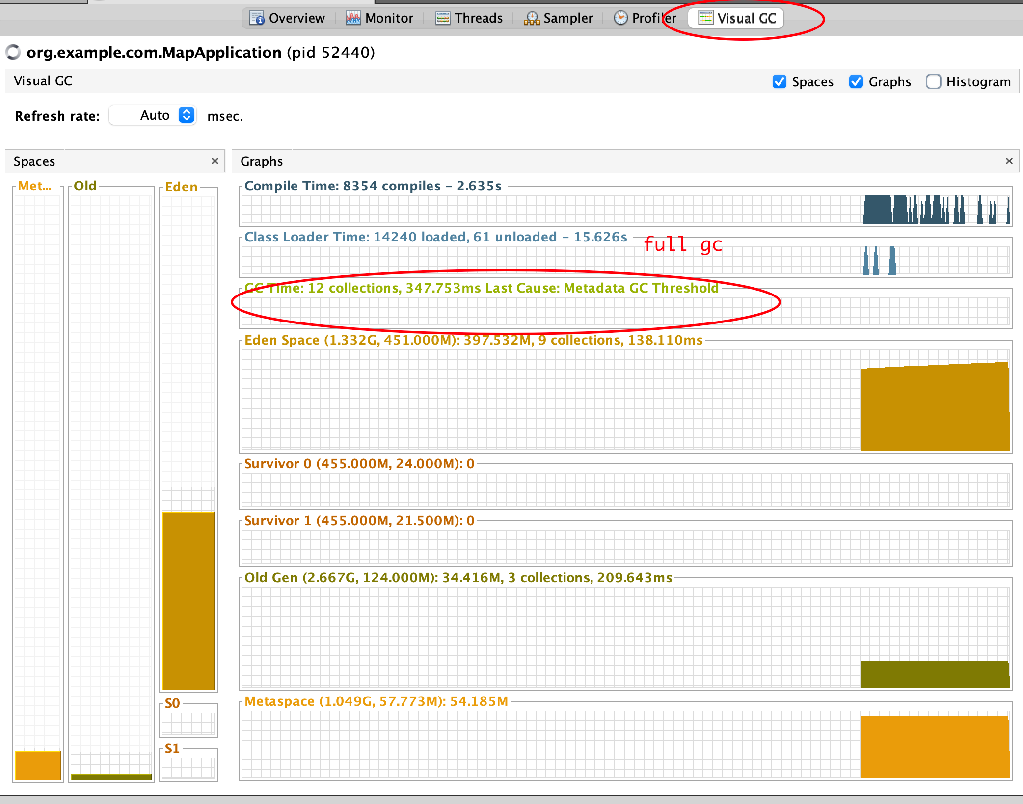Open the Refresh rate Auto dropdown

click(153, 115)
